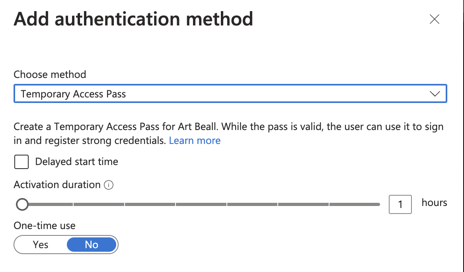Click the Delayed start time label
The image size is (464, 272).
click(76, 161)
